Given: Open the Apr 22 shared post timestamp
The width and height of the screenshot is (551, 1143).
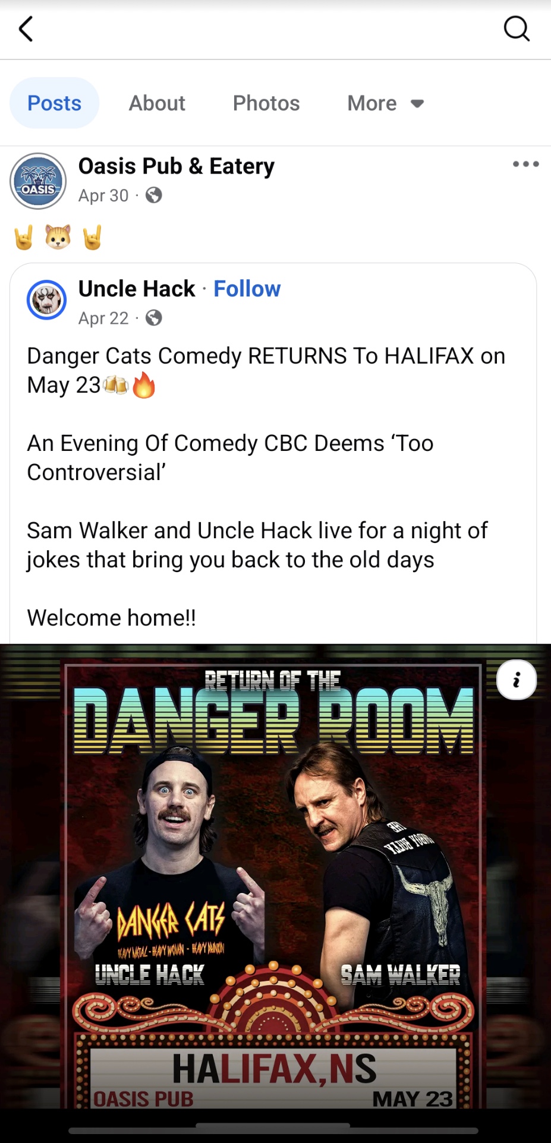Looking at the screenshot, I should pos(103,318).
